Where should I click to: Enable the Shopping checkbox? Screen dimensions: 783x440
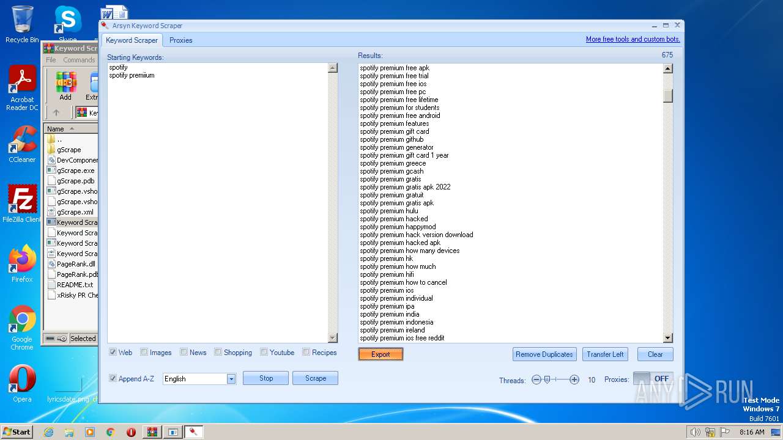click(x=218, y=352)
